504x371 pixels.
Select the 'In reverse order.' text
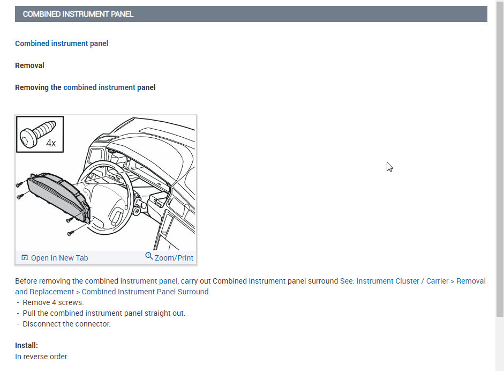point(41,357)
